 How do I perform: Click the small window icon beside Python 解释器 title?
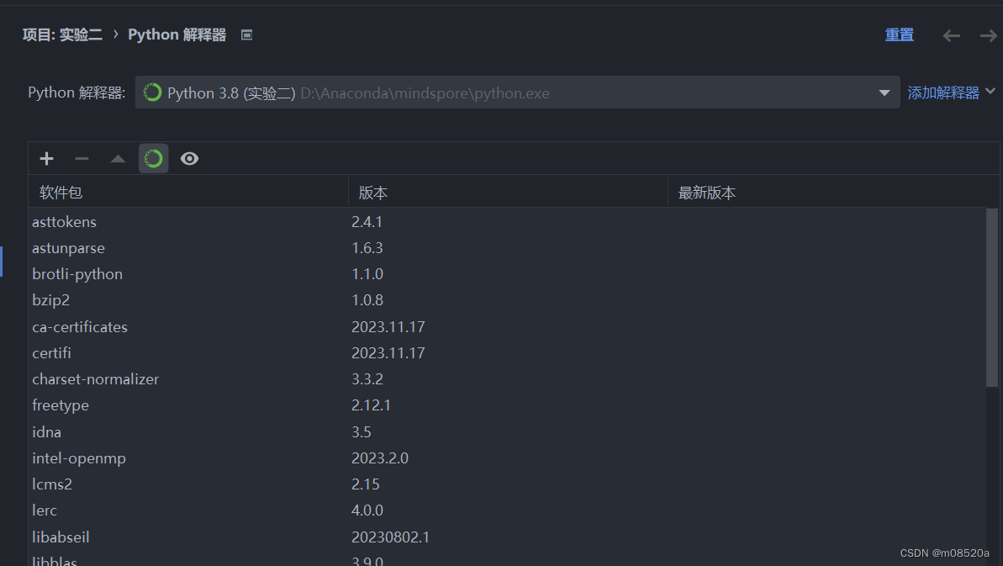coord(246,34)
